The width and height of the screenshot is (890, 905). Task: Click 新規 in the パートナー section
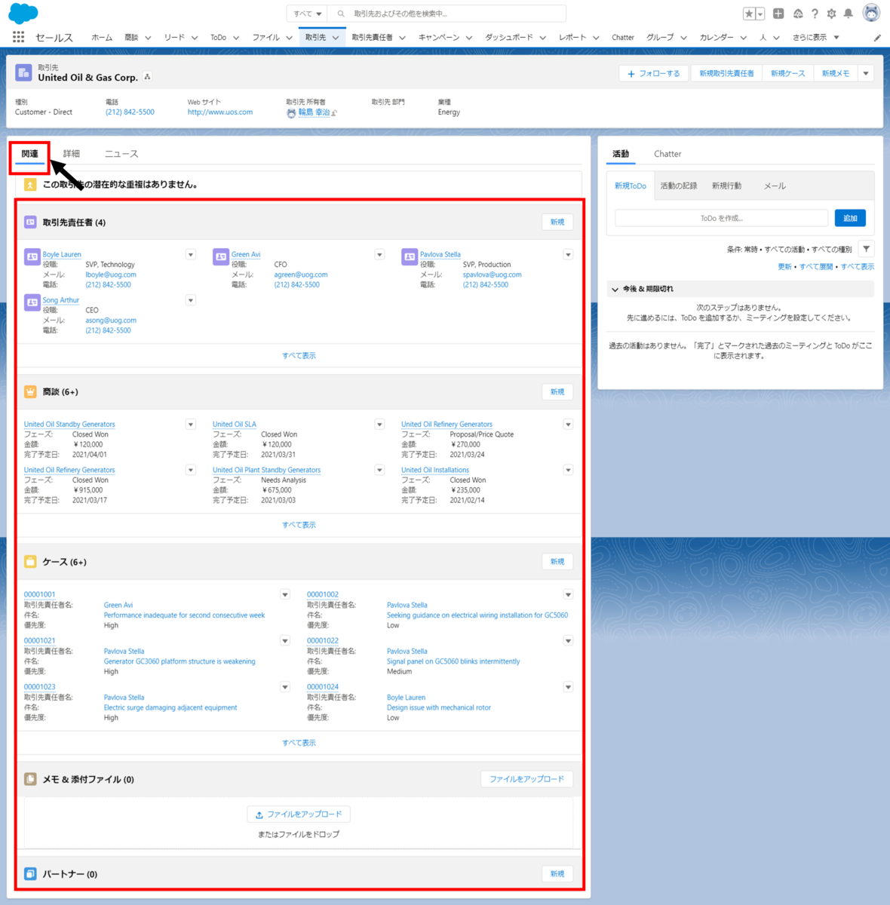point(557,874)
